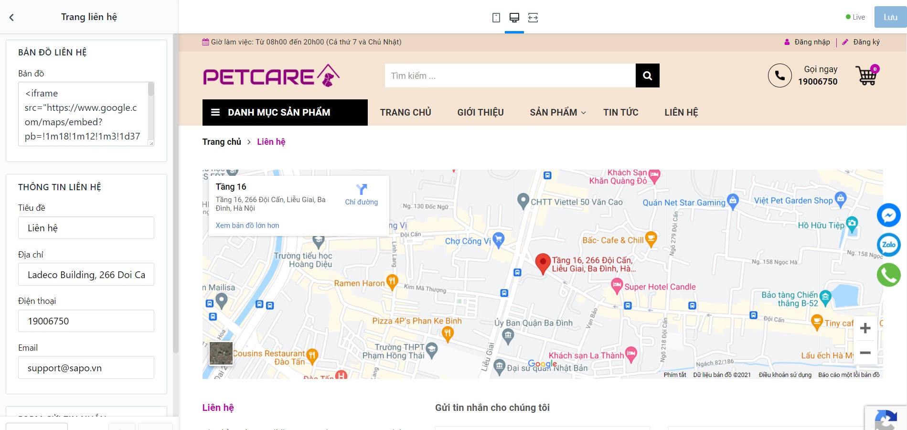Click Quán Net Star Gaming marker

pos(733,201)
